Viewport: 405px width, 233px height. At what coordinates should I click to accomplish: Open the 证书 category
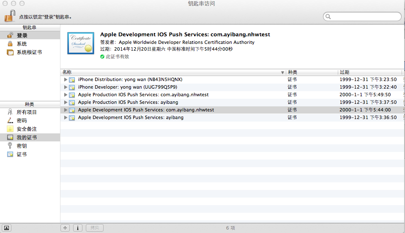(30, 154)
